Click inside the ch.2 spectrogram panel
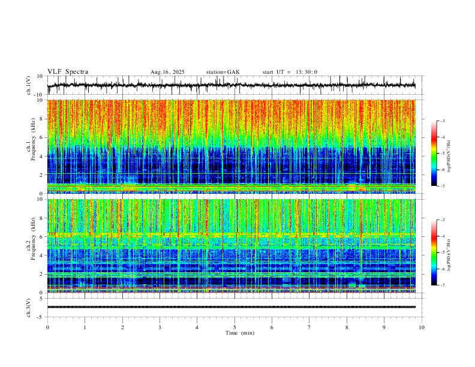The image size is (475, 367). click(231, 246)
